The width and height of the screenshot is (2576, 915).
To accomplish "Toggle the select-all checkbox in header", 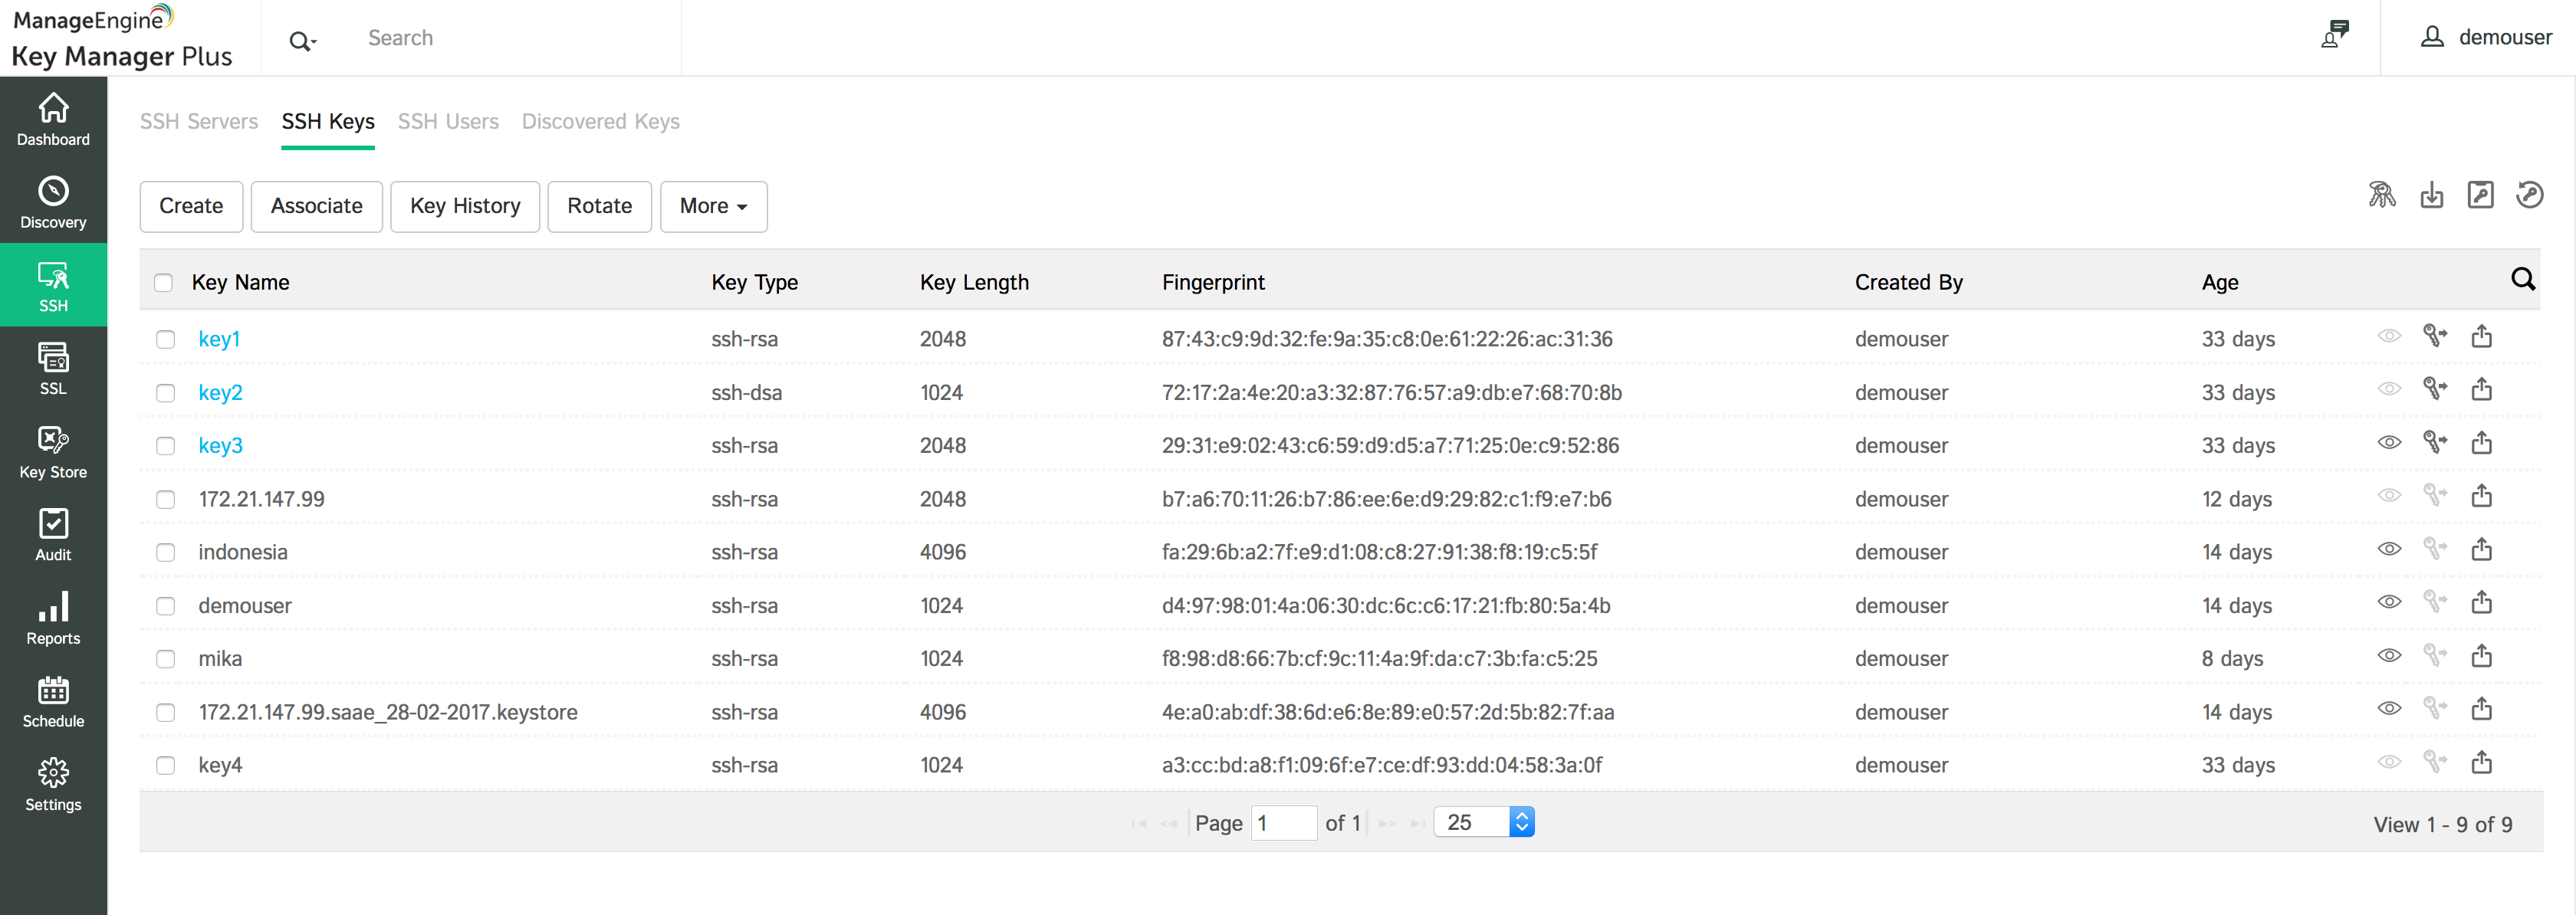I will coord(163,283).
